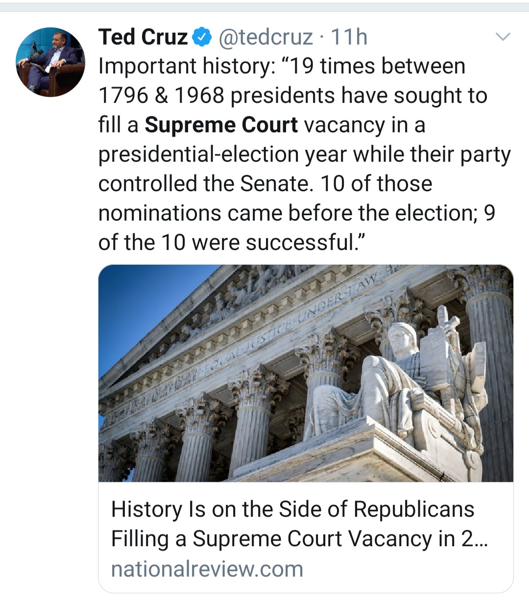Click the "1796 & 1968" text in tweet
The width and height of the screenshot is (529, 603).
[x=161, y=96]
